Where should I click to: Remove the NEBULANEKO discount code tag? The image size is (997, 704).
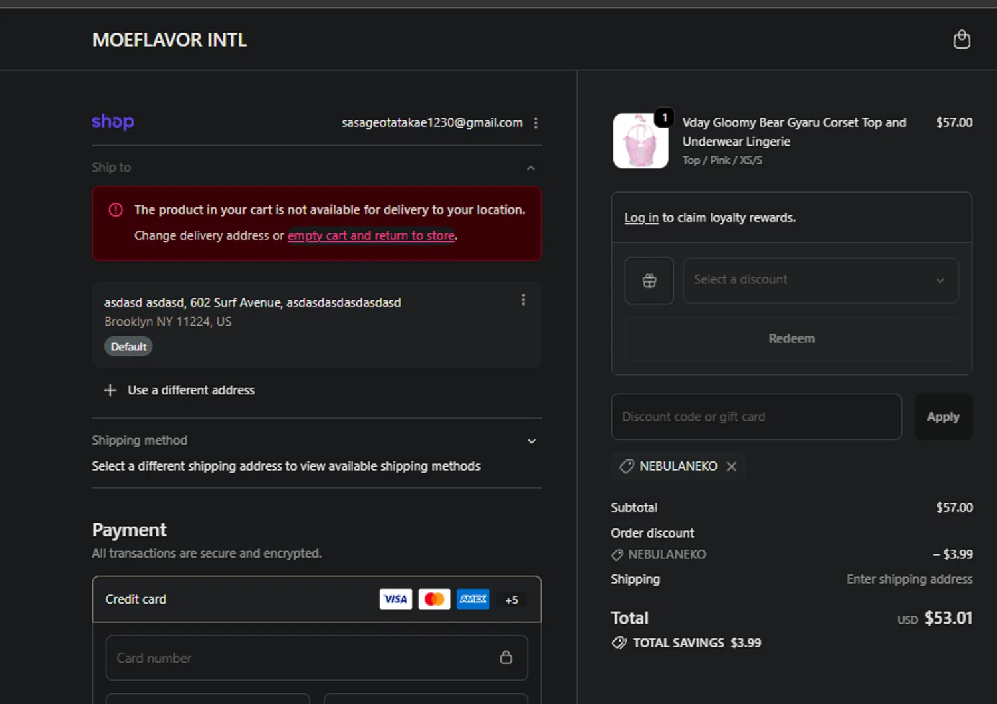[732, 467]
